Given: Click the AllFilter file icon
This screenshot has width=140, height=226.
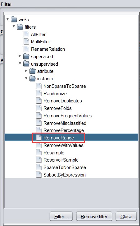Looking at the screenshot, I should point(26,34).
